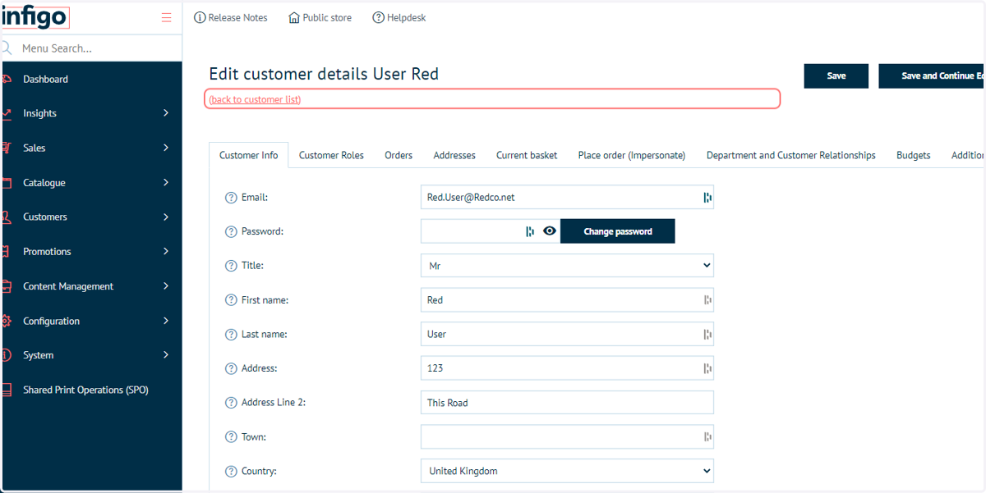Viewport: 986px width, 493px height.
Task: Click the help icon beside First name
Action: 231,300
